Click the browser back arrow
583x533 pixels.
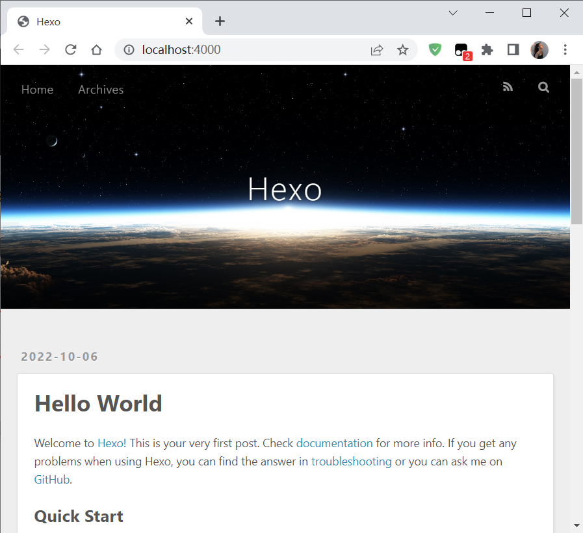[x=18, y=49]
